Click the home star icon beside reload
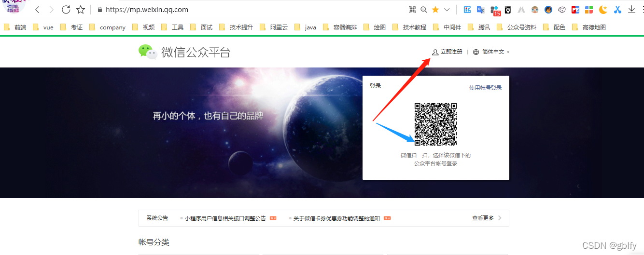Image resolution: width=644 pixels, height=255 pixels. 81,10
